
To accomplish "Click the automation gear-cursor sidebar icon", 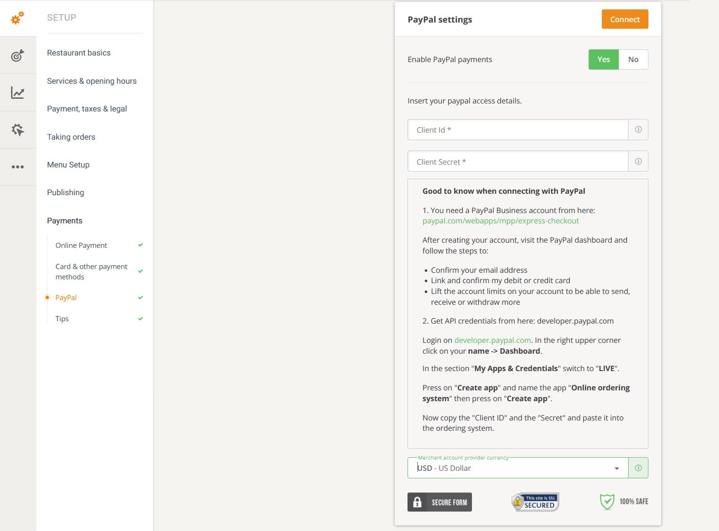I will [17, 129].
